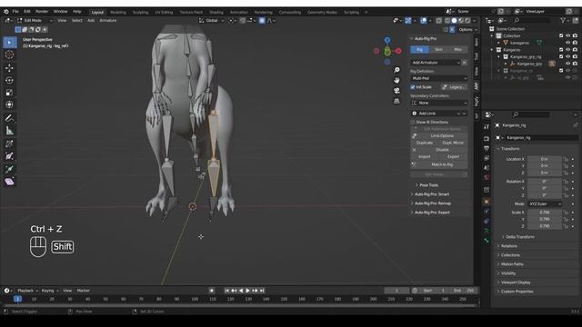
Task: Open the XYZ Euler rotation mode dropdown
Action: pos(545,203)
